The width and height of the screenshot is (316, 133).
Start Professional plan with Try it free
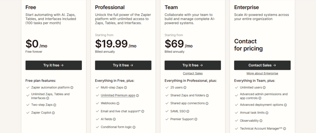123,65
